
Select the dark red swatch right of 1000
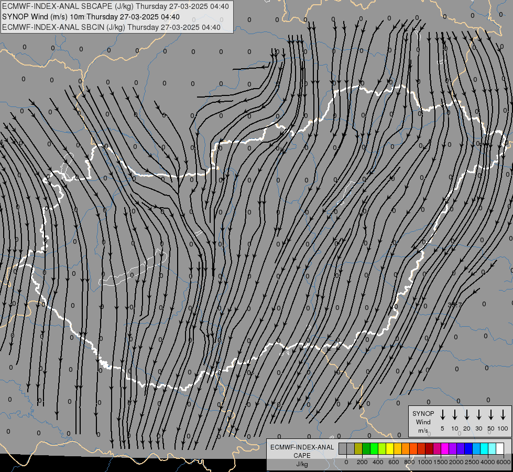[x=429, y=448]
